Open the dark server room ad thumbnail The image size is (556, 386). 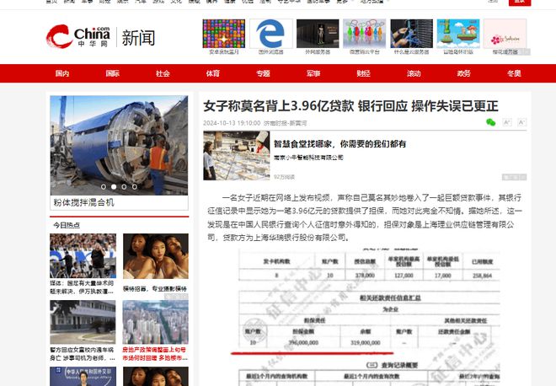point(318,34)
